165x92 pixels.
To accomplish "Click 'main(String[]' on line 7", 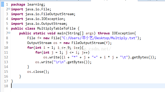I will (x=70, y=33).
